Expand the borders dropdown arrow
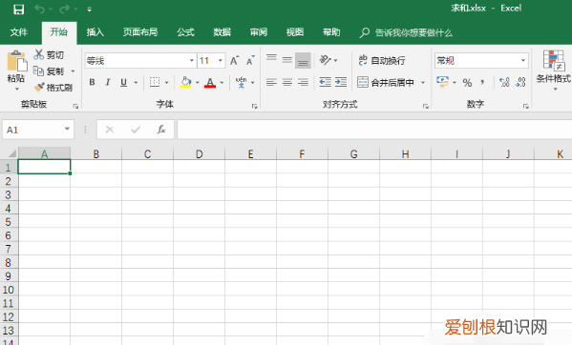Viewport: 572px width, 345px height. point(167,83)
